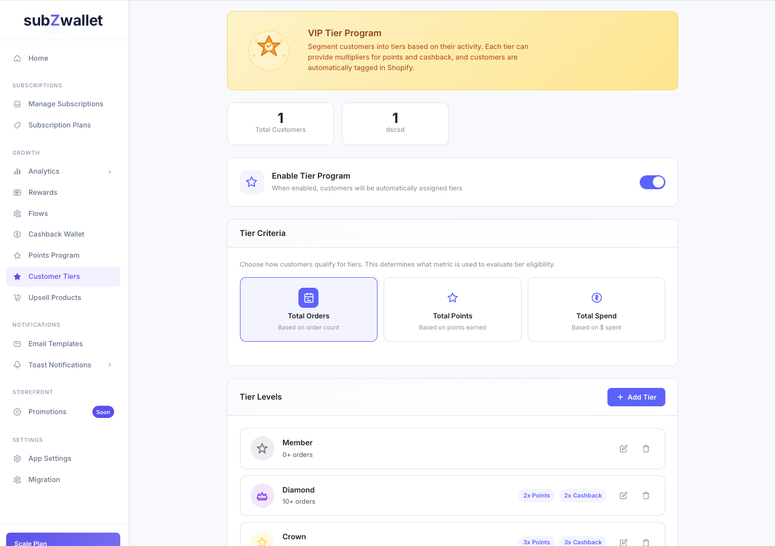
Task: Click the Points Program star icon
Action: click(17, 255)
